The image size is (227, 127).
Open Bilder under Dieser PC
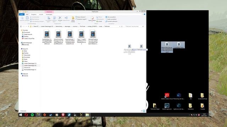(24, 51)
